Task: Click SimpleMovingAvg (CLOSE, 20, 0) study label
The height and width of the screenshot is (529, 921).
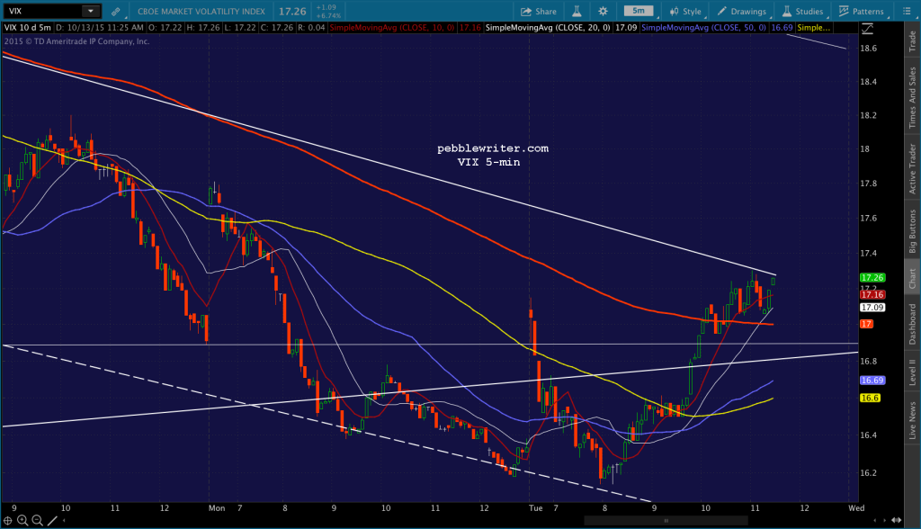Action: point(549,28)
